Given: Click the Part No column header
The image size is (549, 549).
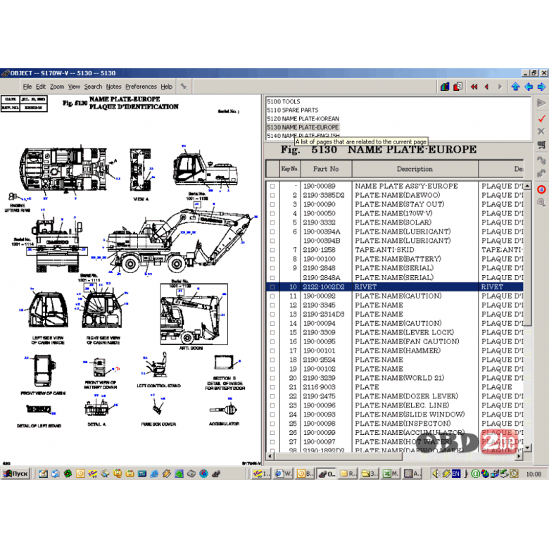Looking at the screenshot, I should [x=326, y=169].
